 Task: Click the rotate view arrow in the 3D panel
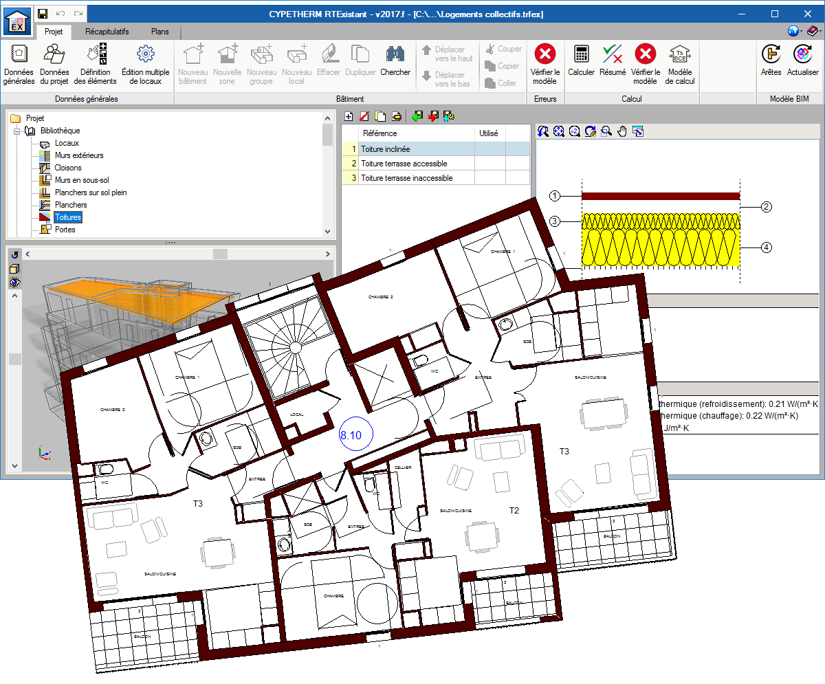click(x=15, y=255)
